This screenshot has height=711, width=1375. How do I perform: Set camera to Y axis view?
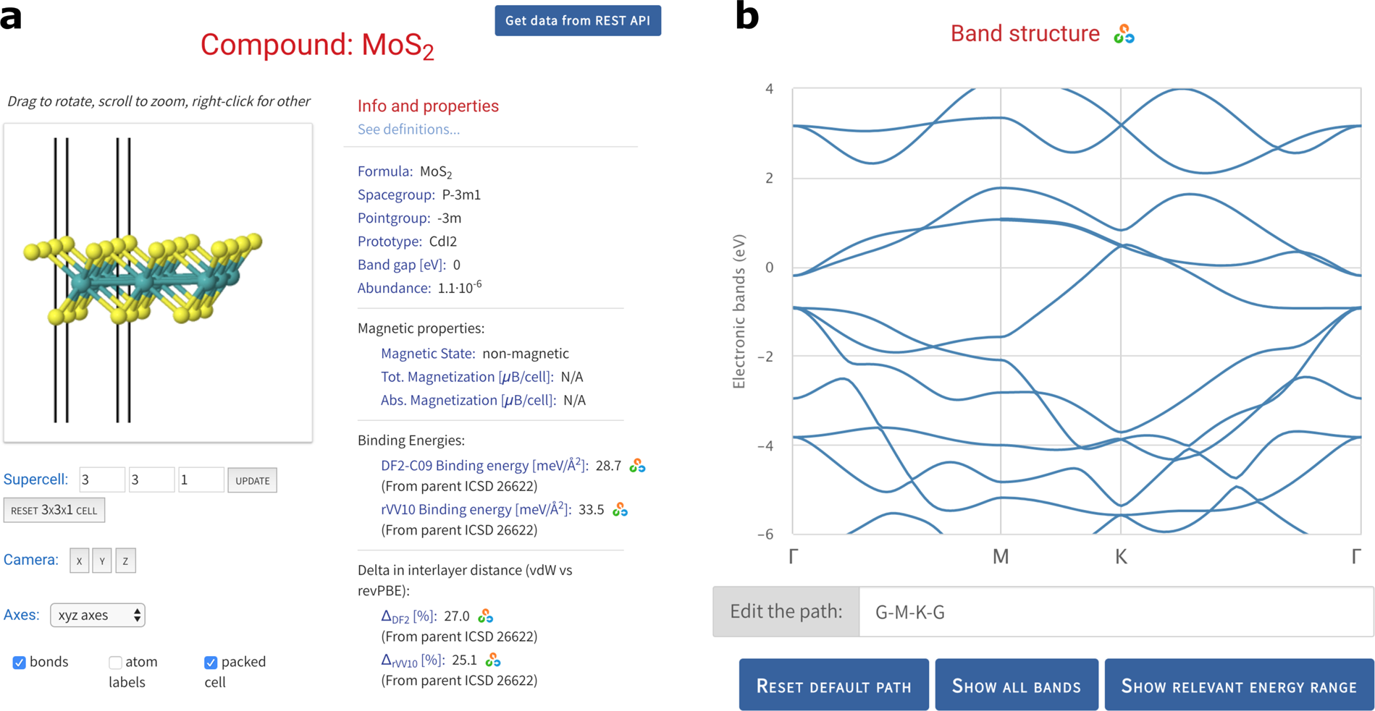(102, 561)
